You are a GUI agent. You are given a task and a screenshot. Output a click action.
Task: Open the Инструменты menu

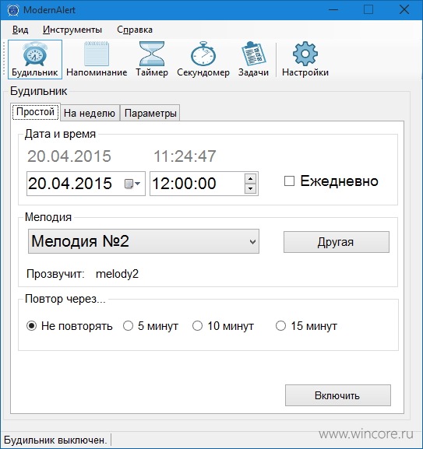coord(72,30)
